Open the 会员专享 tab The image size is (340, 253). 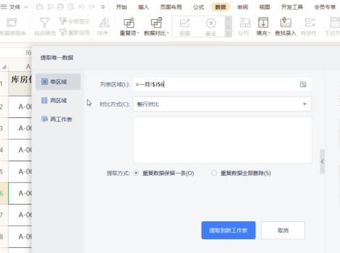point(325,7)
